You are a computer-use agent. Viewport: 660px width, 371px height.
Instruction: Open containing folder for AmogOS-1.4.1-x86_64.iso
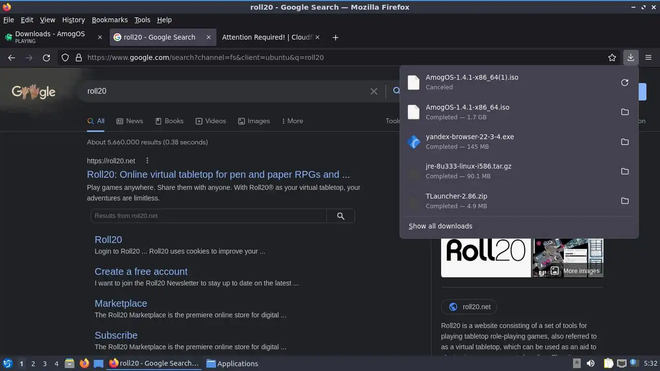click(625, 112)
